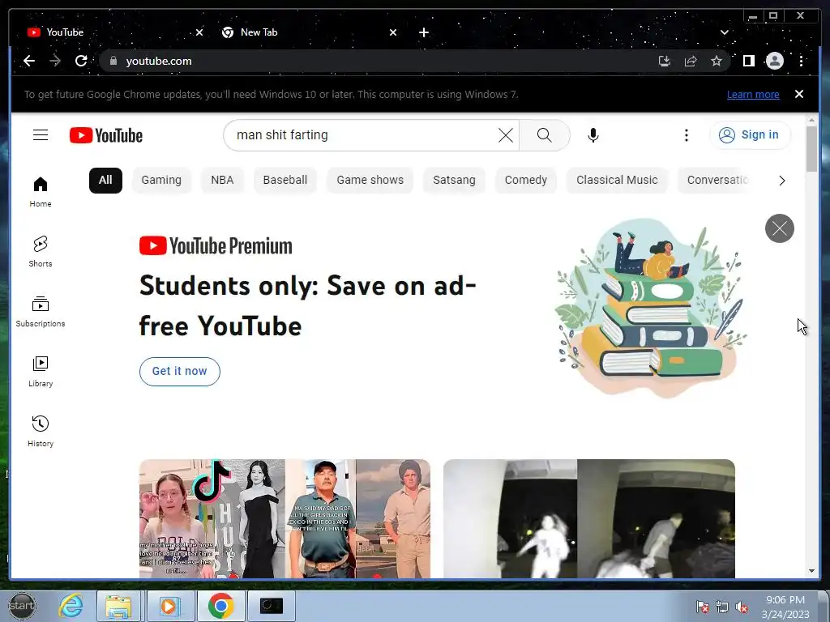Select the Comedy chip

click(525, 181)
